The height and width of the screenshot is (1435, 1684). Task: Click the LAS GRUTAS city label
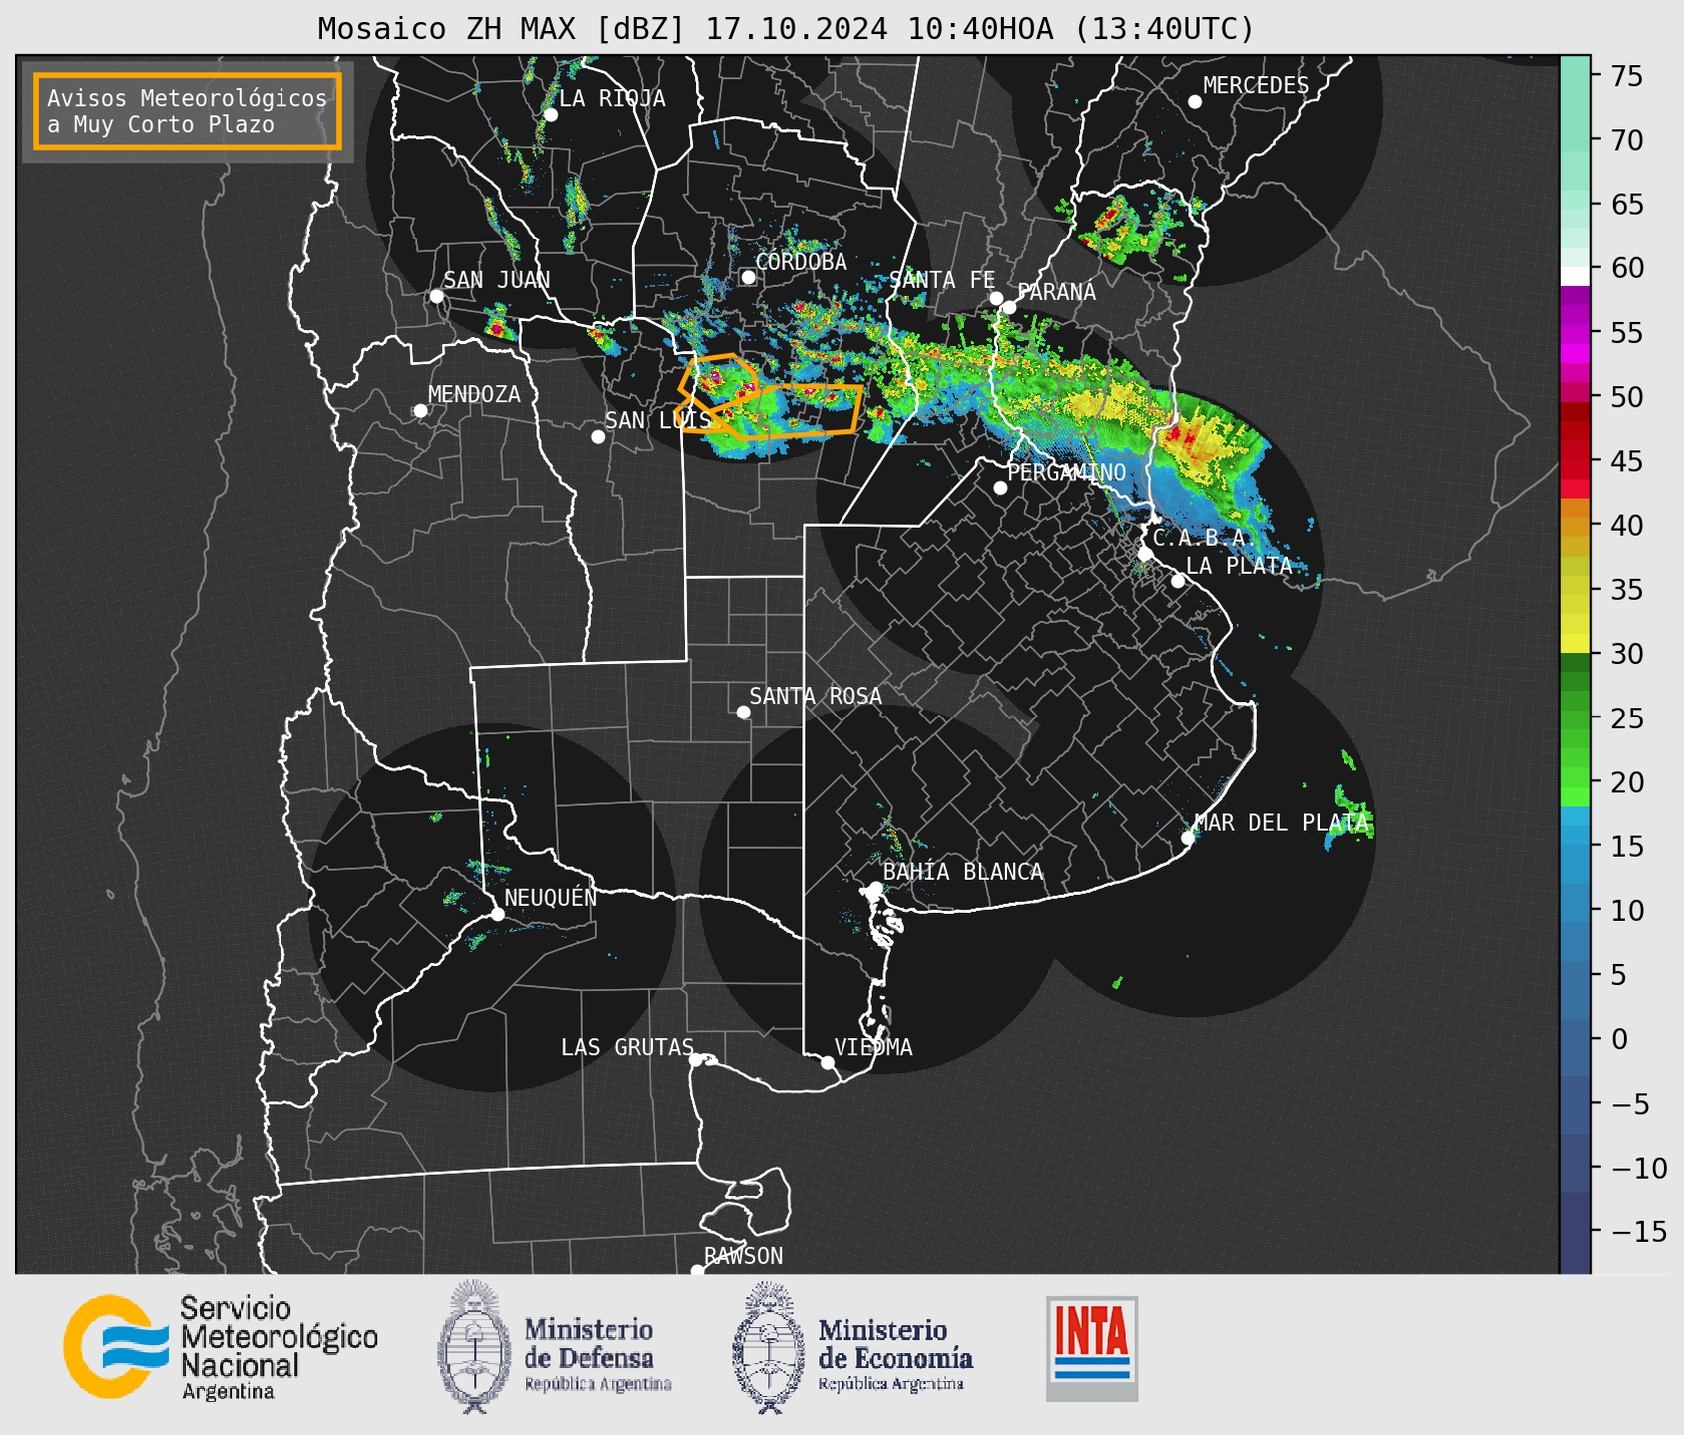[627, 1047]
